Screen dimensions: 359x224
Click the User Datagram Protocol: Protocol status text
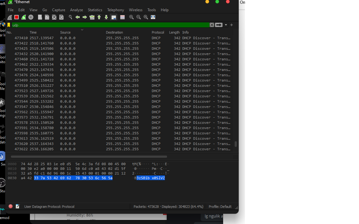pos(49,207)
